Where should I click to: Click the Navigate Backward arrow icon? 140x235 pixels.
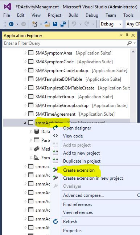[11, 24]
